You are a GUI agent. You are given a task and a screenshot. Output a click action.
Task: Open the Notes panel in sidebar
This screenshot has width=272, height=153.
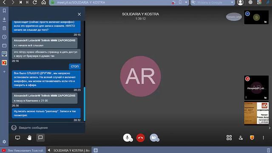point(4,28)
